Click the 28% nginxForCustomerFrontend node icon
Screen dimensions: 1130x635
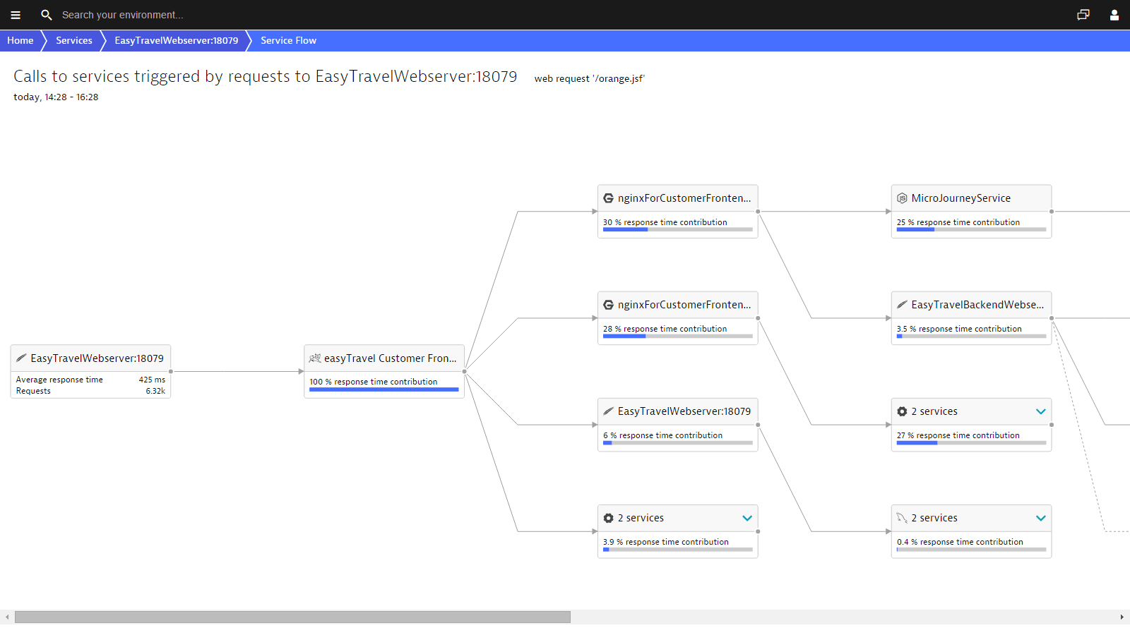(x=608, y=305)
